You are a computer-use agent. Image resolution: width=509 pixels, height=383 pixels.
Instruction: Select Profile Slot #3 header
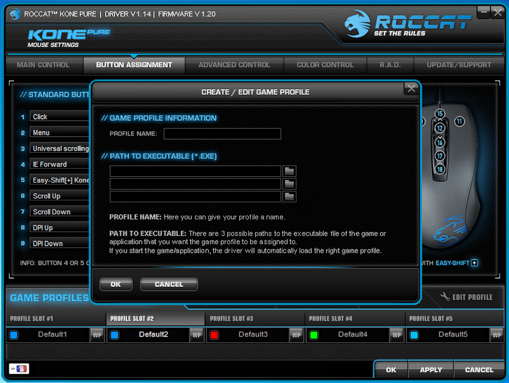255,318
